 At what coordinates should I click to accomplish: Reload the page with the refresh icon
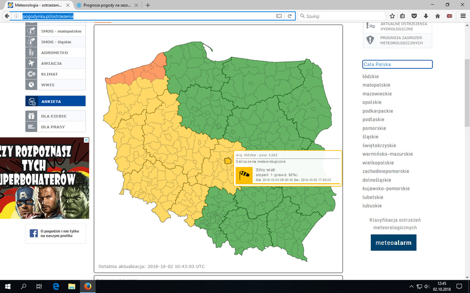click(290, 16)
